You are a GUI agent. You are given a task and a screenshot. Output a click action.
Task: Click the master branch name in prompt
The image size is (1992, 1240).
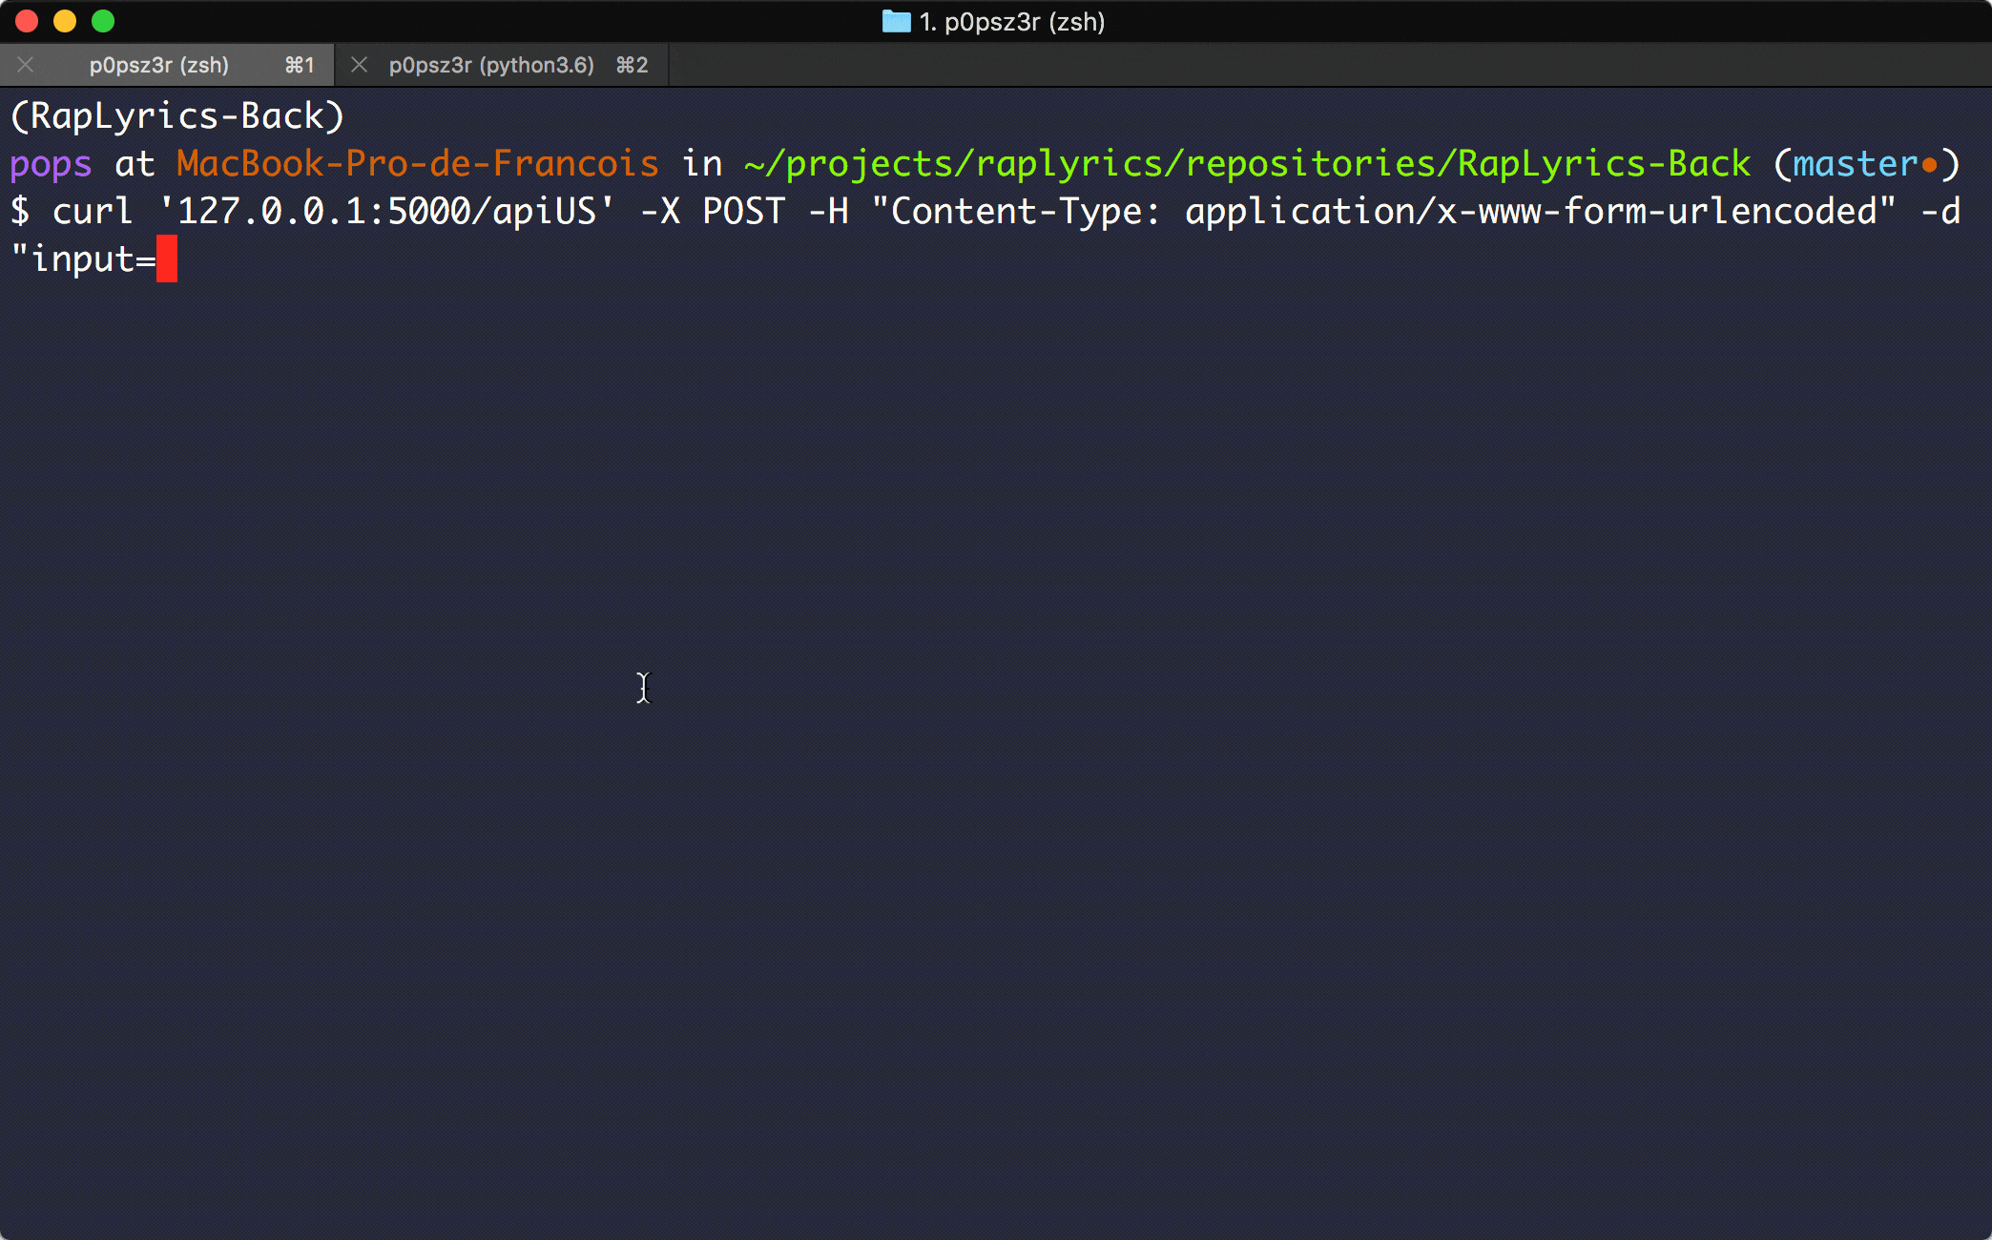click(x=1855, y=164)
